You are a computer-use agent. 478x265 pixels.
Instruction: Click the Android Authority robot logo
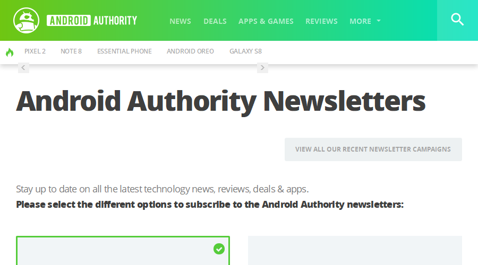click(26, 20)
